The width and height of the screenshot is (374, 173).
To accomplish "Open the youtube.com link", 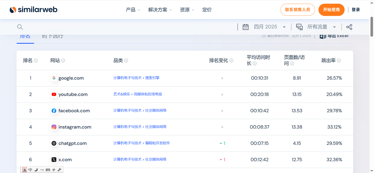I will (73, 94).
